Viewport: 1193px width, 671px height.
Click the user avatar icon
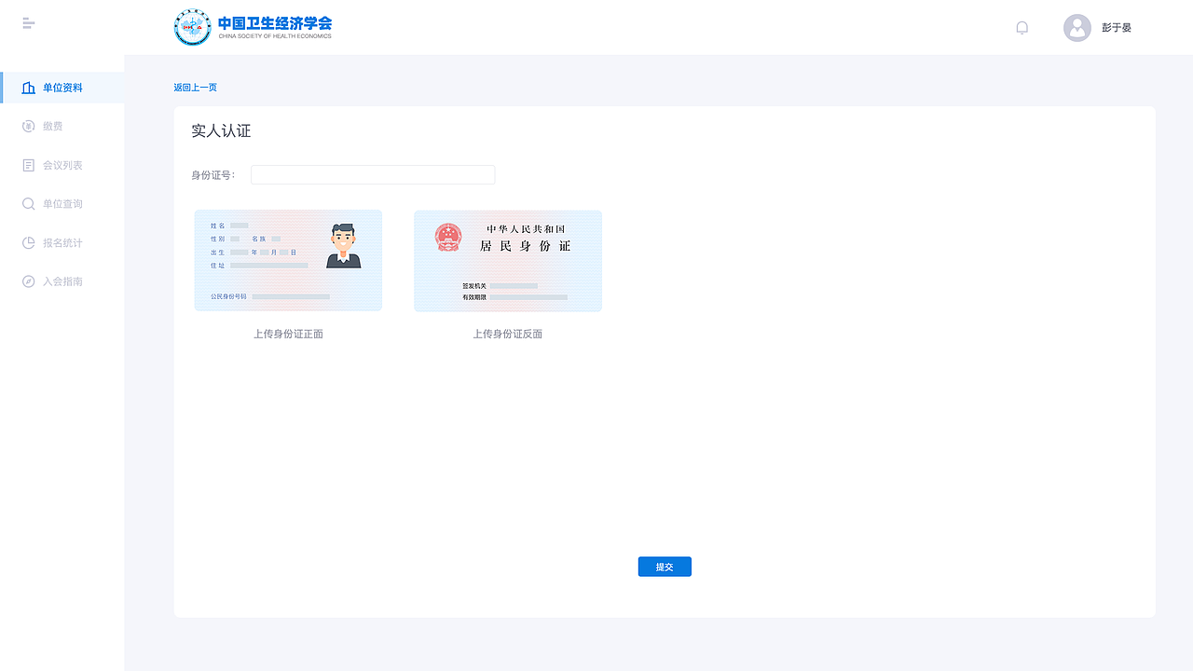click(1077, 28)
